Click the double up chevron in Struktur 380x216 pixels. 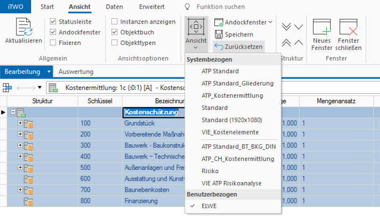point(286,43)
